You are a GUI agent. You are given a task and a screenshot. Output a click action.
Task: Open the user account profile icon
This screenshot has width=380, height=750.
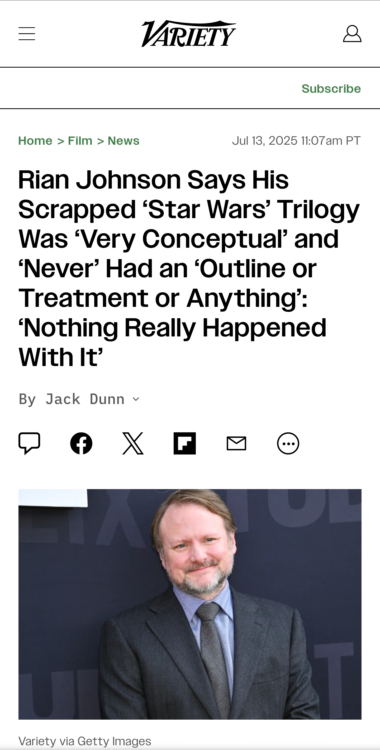352,34
